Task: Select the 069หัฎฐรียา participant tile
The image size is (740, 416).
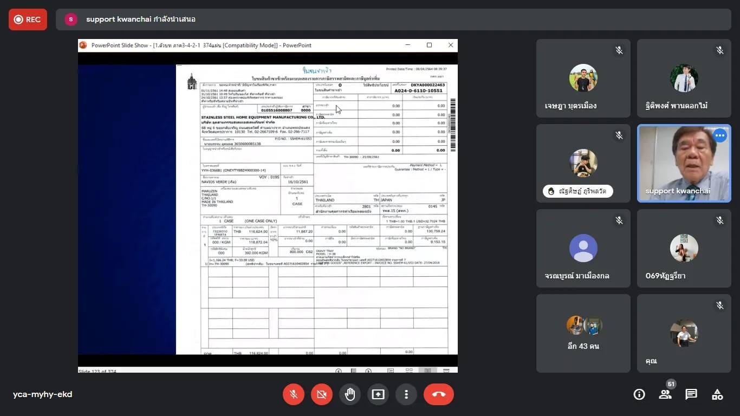Action: point(684,249)
